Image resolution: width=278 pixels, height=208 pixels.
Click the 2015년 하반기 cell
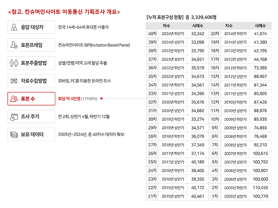[x=173, y=188]
